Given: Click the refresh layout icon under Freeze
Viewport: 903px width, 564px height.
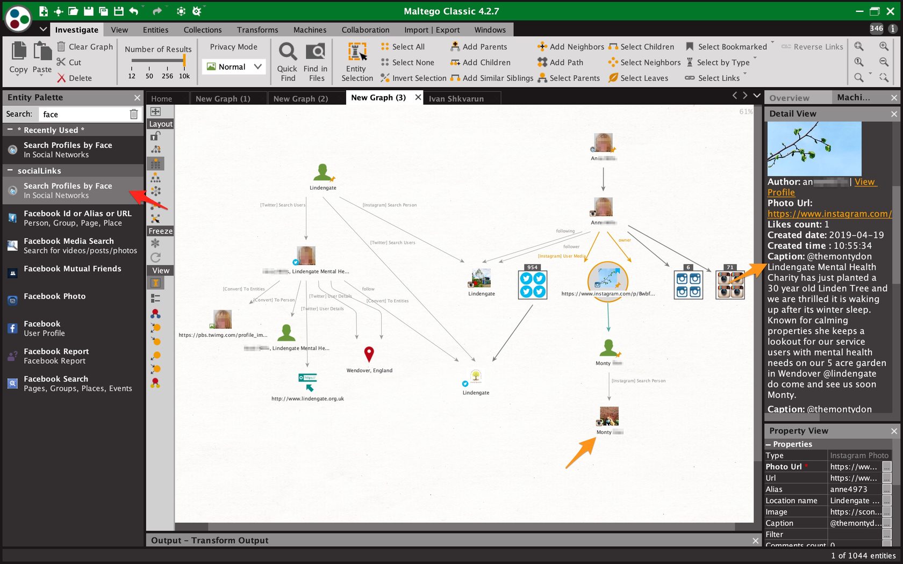Looking at the screenshot, I should (155, 258).
